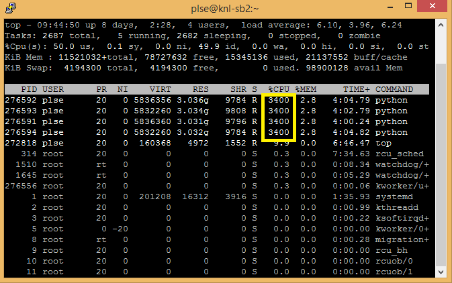Image resolution: width=452 pixels, height=283 pixels.
Task: Select PID 272818 in the process list
Action: coord(21,143)
